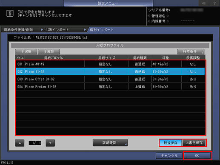Go to 用紙条件登録/削除 breadcrumb

click(x=18, y=30)
